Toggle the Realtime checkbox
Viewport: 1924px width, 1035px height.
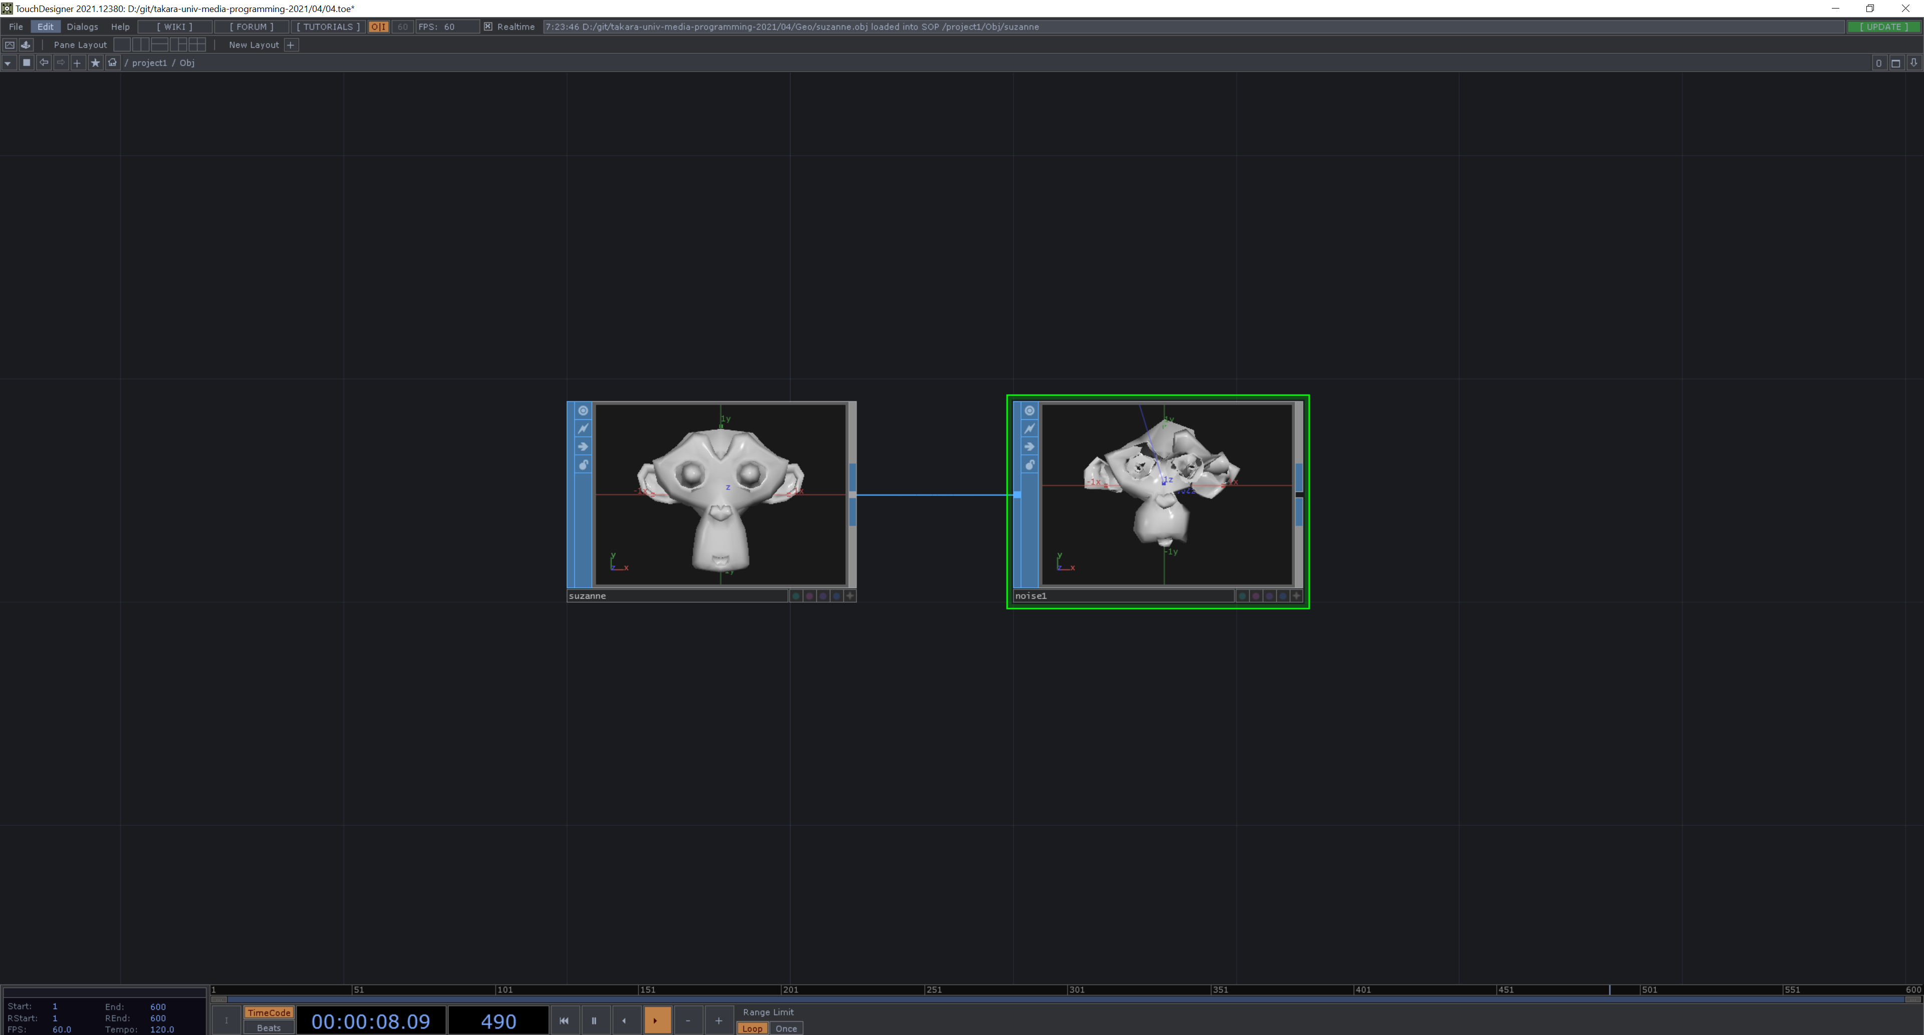488,27
